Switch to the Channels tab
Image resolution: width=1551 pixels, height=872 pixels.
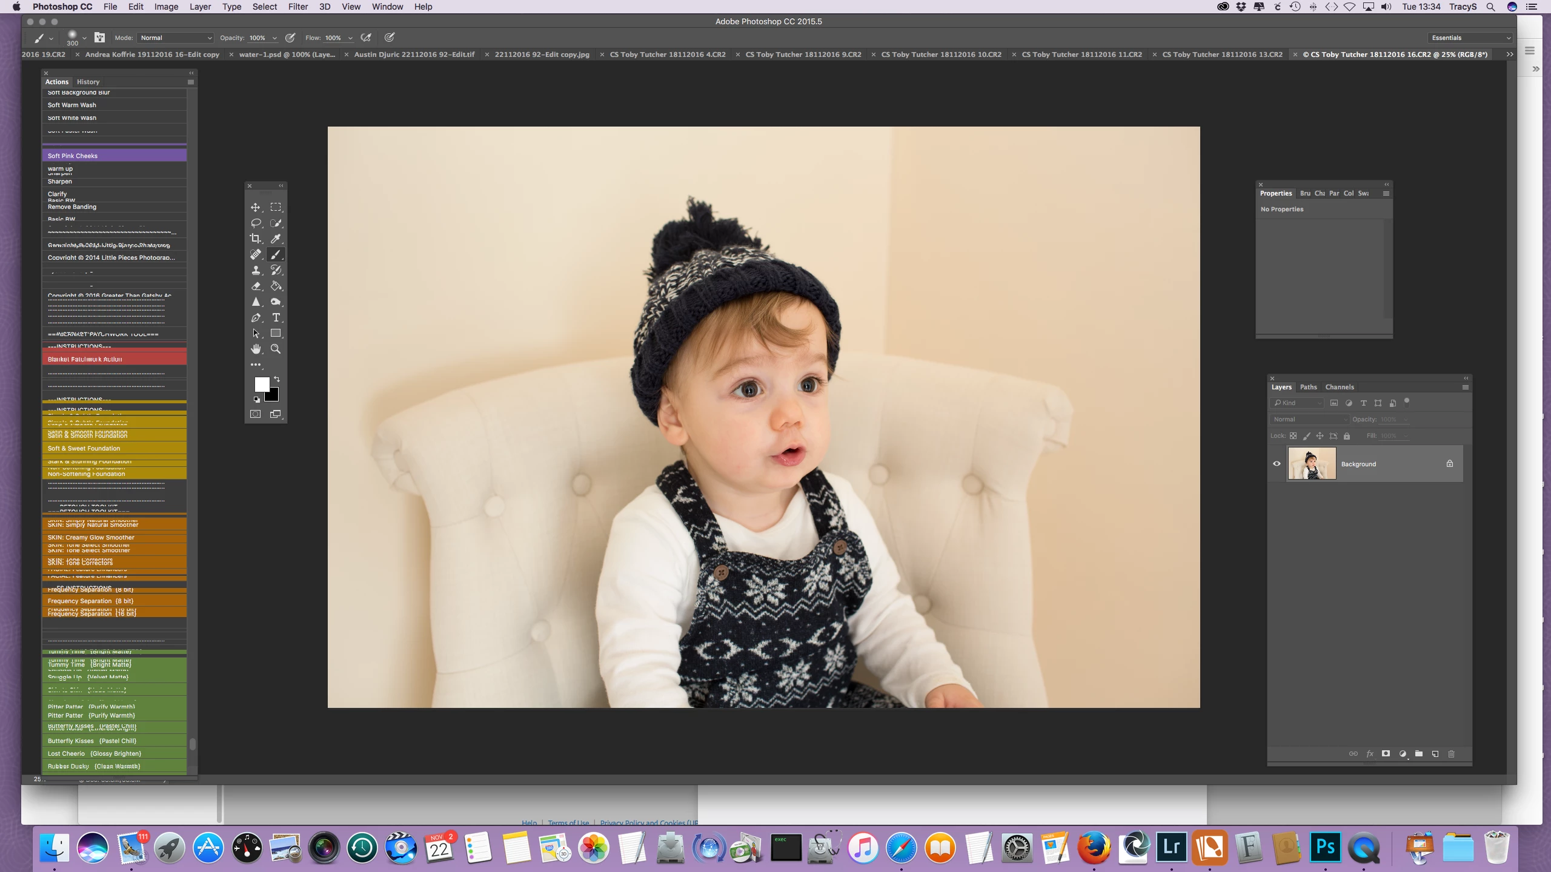1339,387
